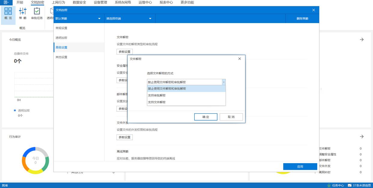This screenshot has width=373, height=188.
Task: Open the 设备管理 ribbon tab
Action: pyautogui.click(x=100, y=2)
